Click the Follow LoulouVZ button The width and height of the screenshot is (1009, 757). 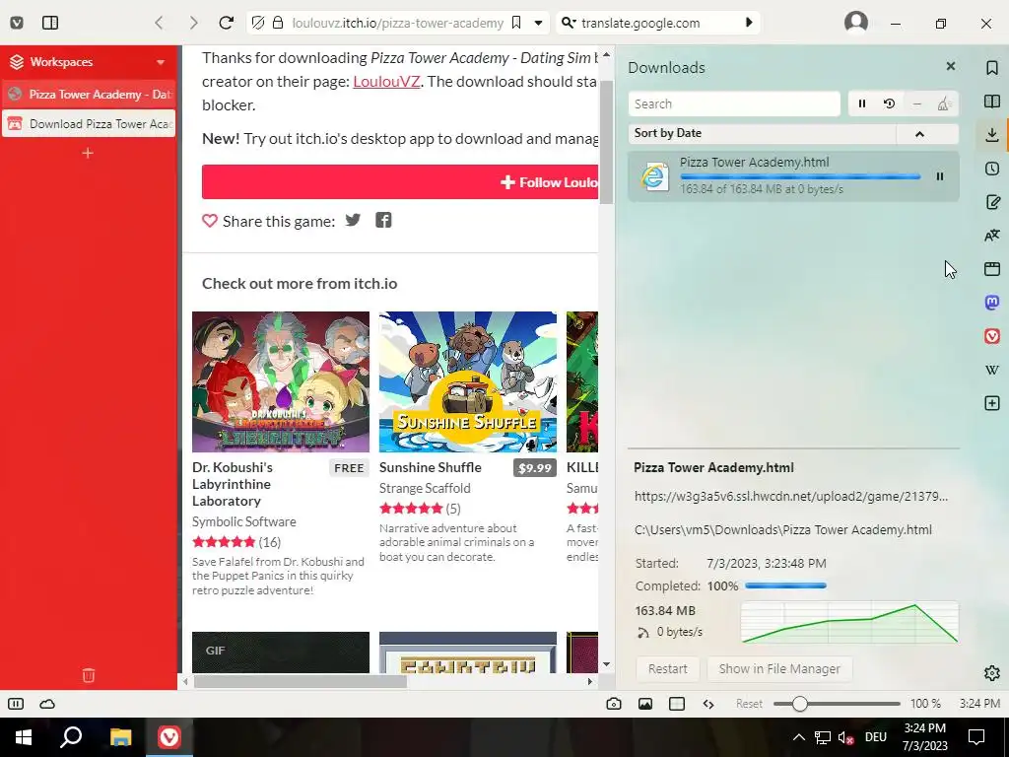400,182
